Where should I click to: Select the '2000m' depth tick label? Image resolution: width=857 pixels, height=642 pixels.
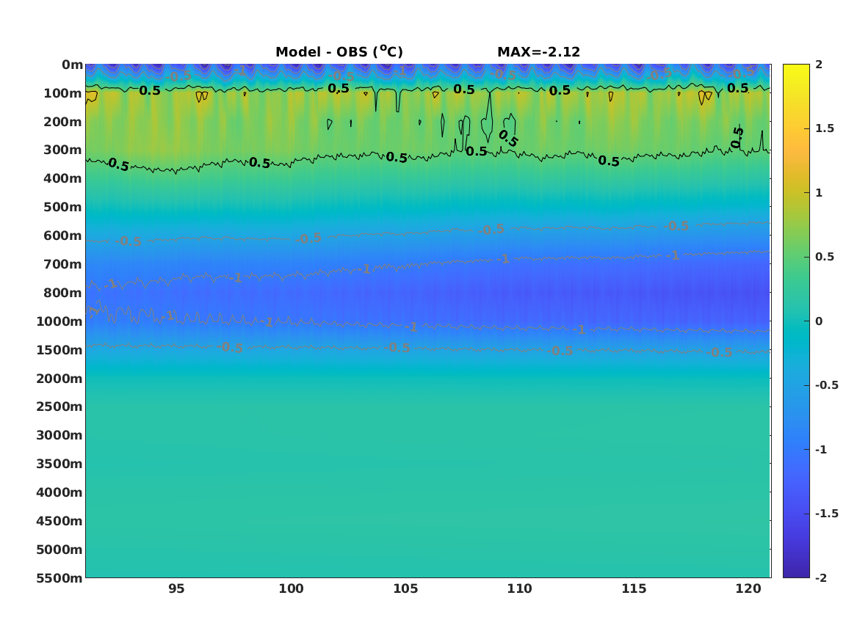[x=59, y=379]
